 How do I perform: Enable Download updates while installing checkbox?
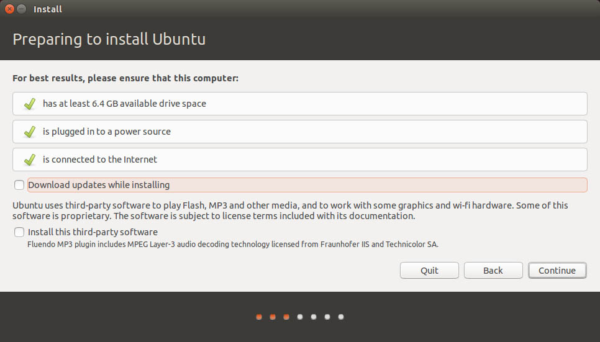click(x=19, y=185)
